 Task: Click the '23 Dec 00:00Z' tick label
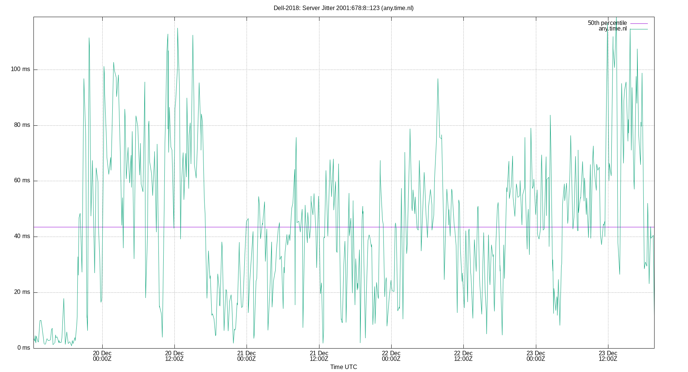pyautogui.click(x=536, y=356)
